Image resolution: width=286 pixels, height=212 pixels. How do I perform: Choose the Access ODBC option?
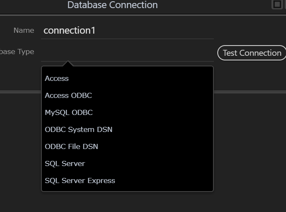(127, 95)
